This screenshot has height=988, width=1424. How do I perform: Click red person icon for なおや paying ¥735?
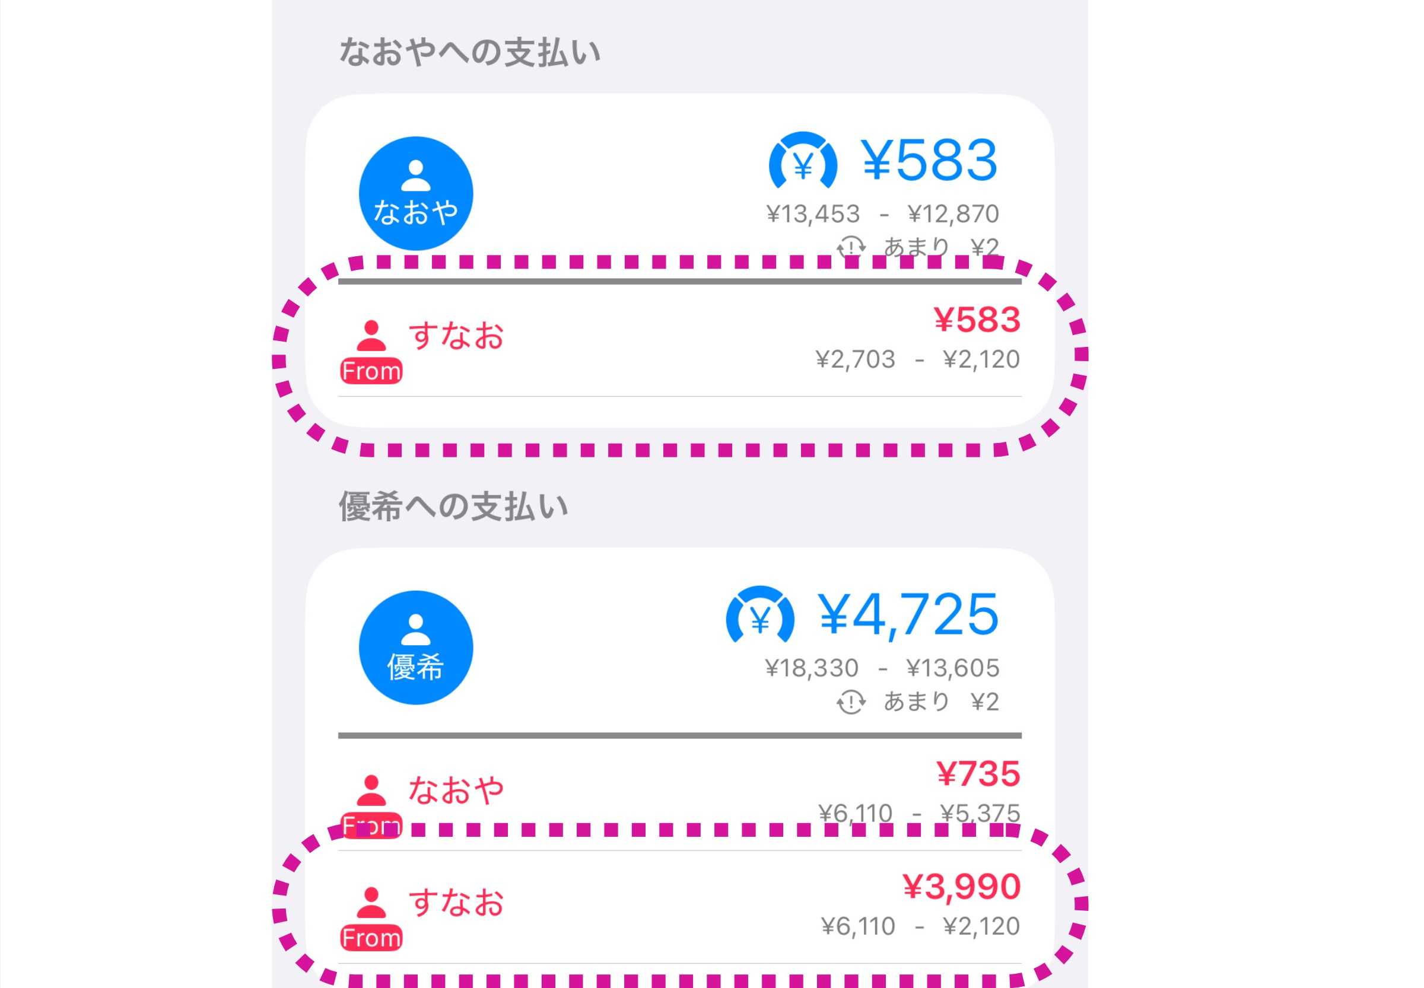[371, 790]
